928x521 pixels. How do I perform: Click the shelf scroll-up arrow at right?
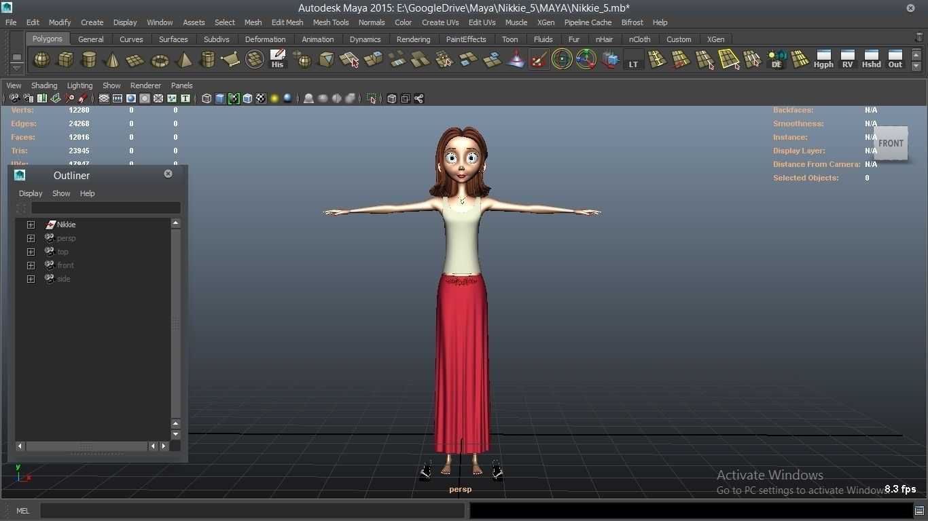click(x=916, y=55)
